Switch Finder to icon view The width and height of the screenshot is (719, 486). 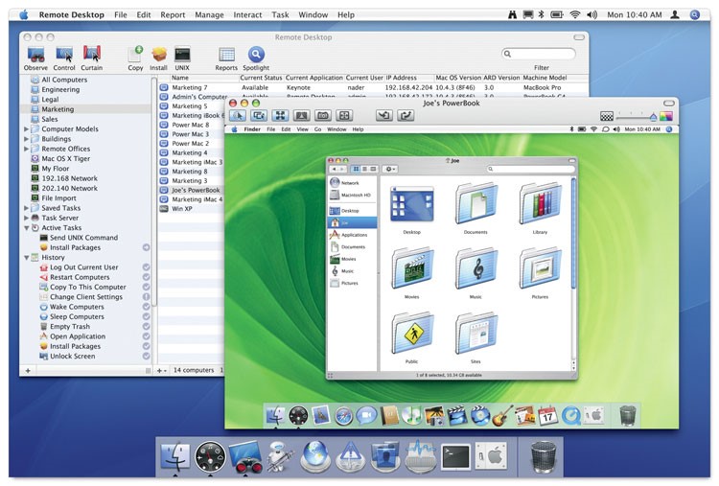[356, 169]
